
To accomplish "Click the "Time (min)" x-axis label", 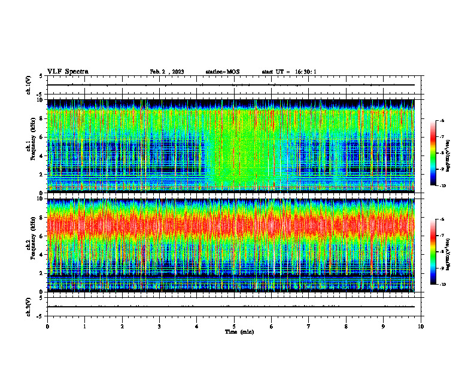I will 239,332.
